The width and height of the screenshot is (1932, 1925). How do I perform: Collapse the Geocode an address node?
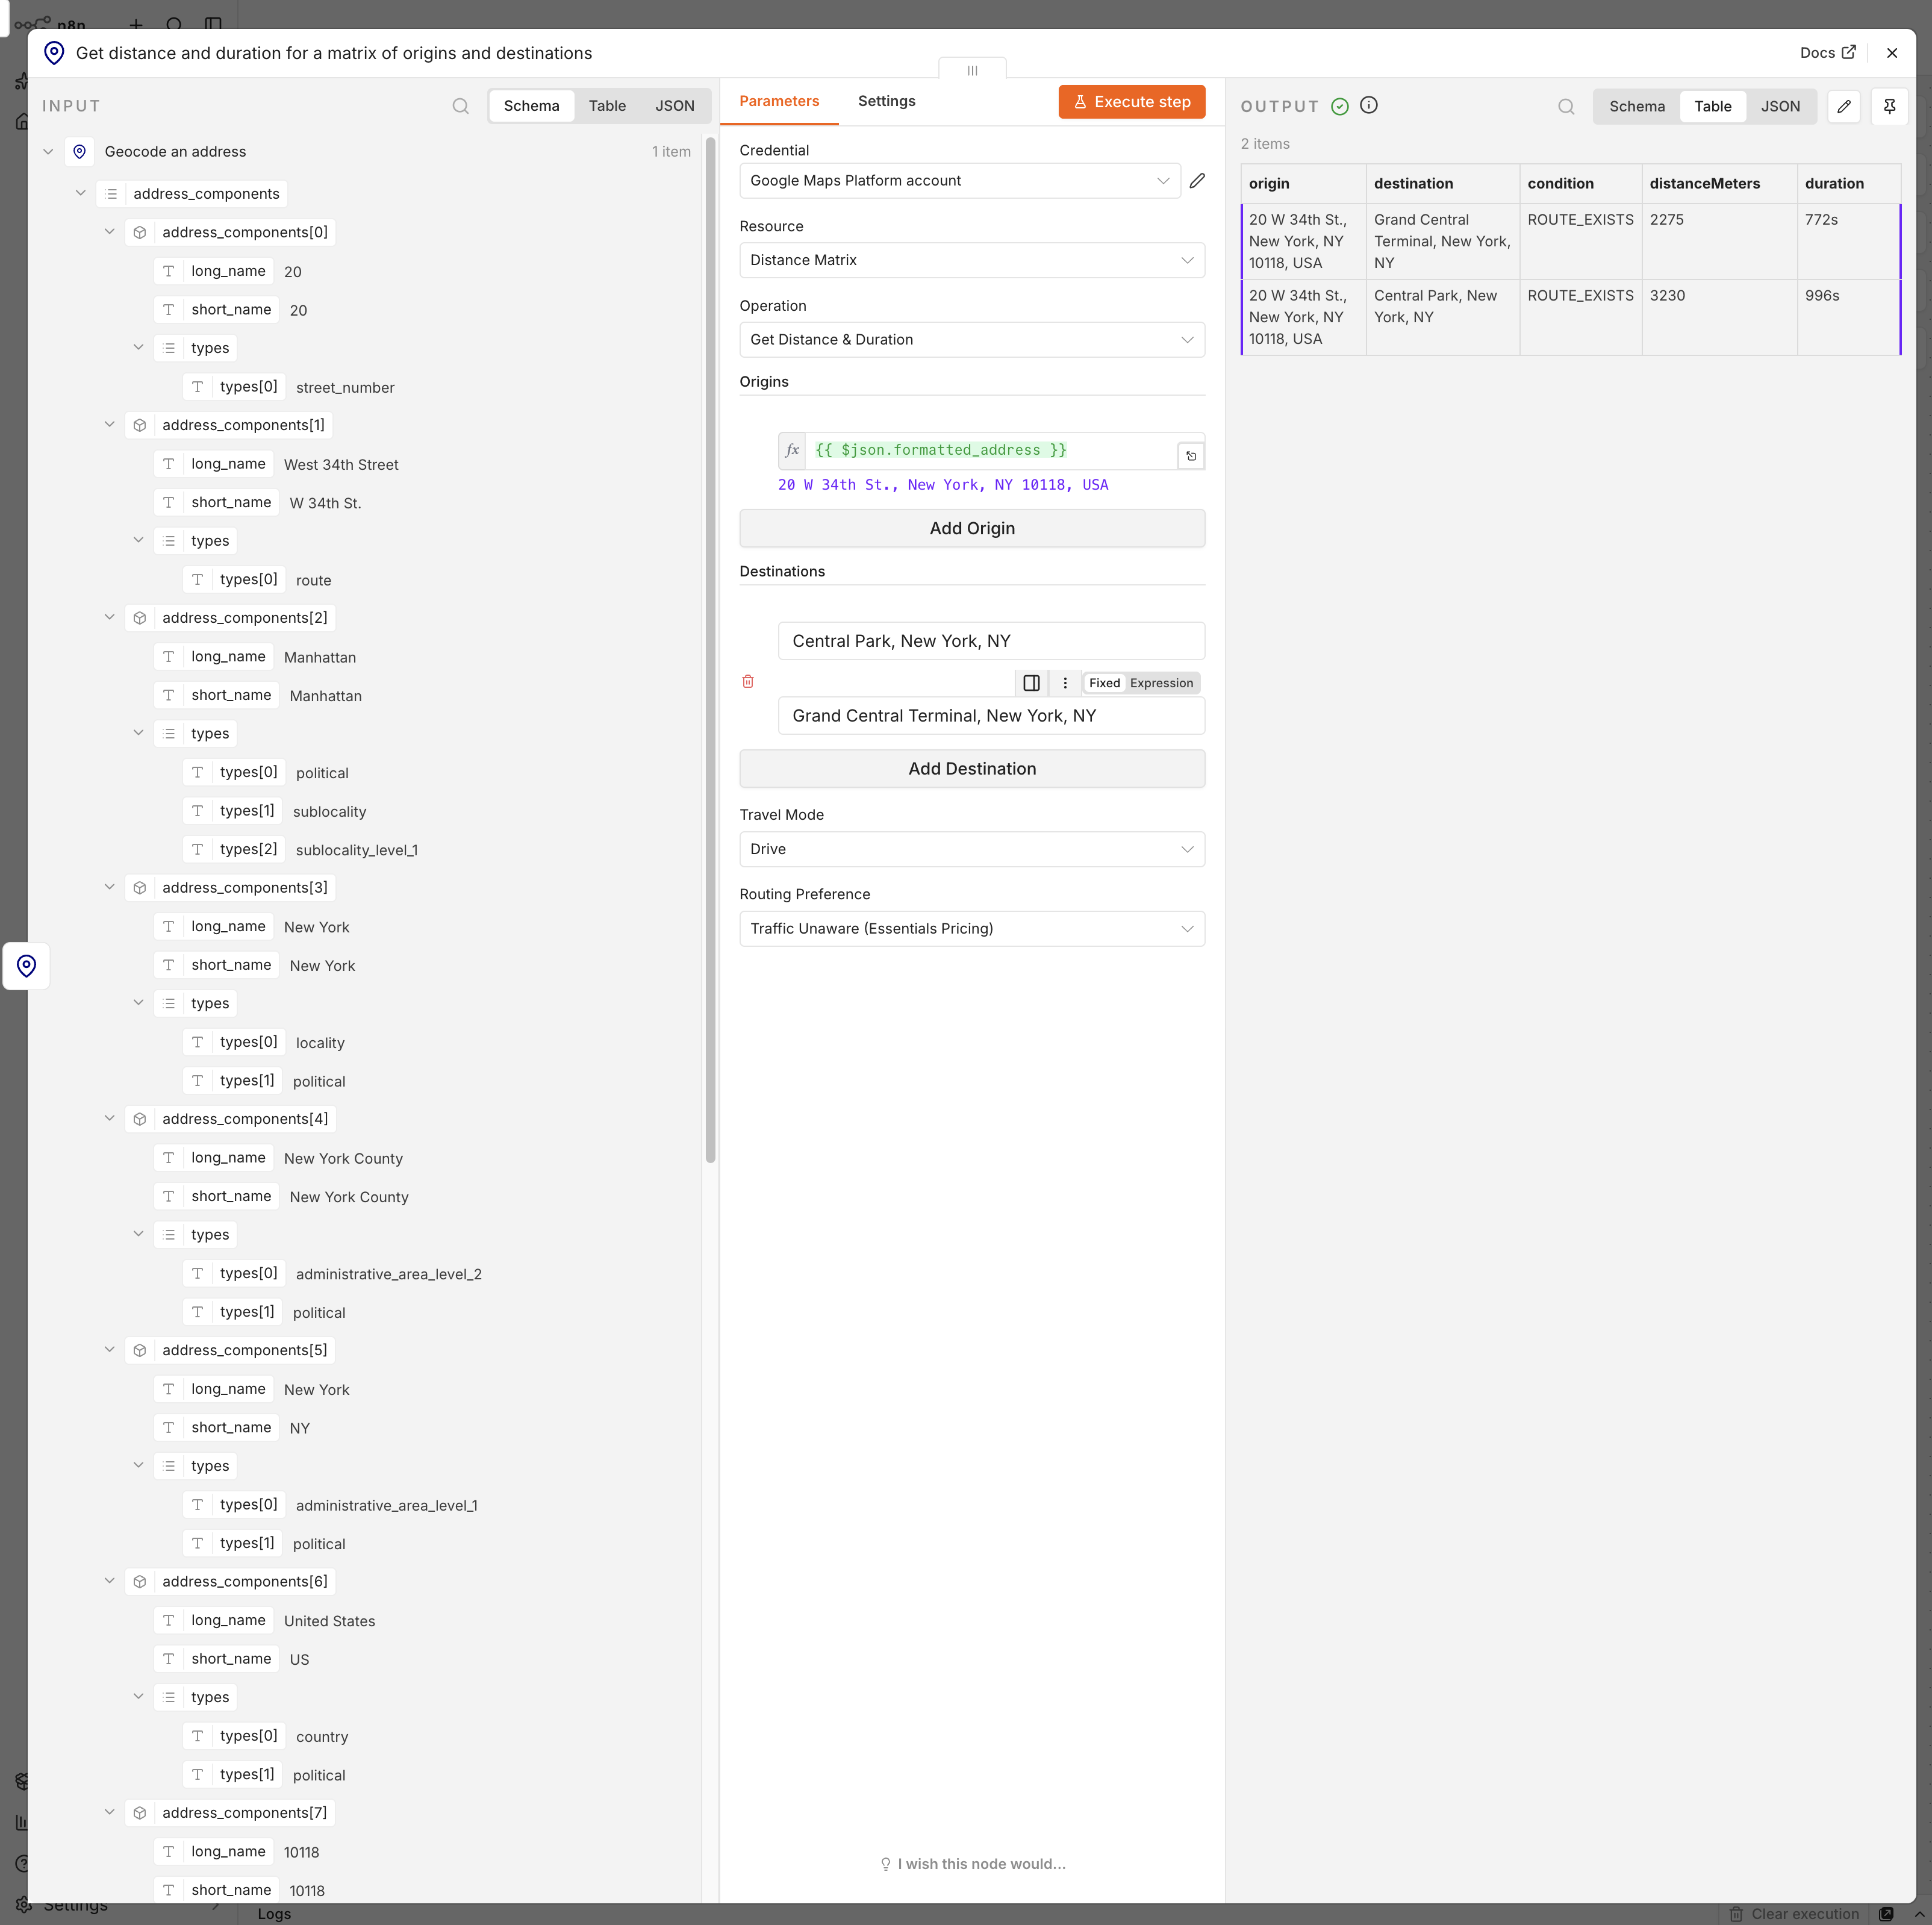point(48,152)
